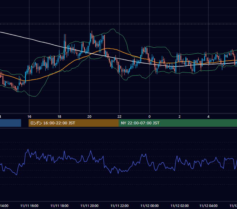The height and width of the screenshot is (209, 237).
Task: Click the "22" tick on upper chart axis
Action: tap(120, 117)
